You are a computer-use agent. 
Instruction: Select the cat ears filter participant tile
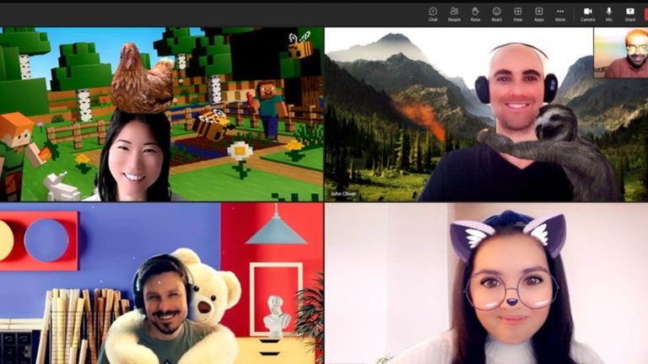pos(486,283)
